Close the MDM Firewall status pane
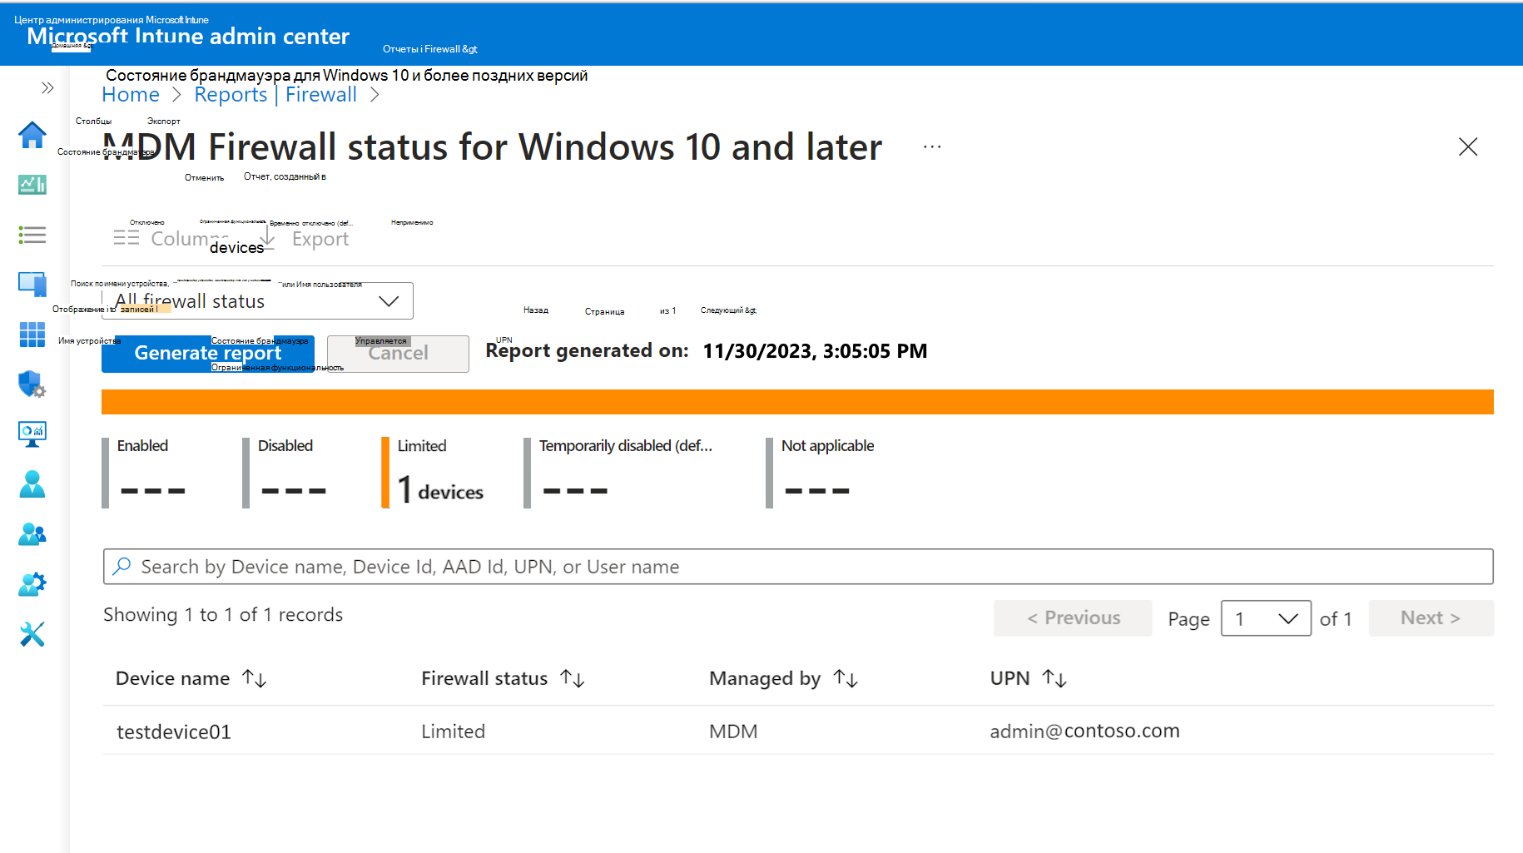Image resolution: width=1523 pixels, height=853 pixels. (1468, 147)
